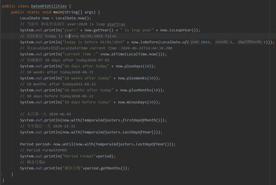
Task: Collapse the main method using gutter fold marker
Action: pos(1,12)
